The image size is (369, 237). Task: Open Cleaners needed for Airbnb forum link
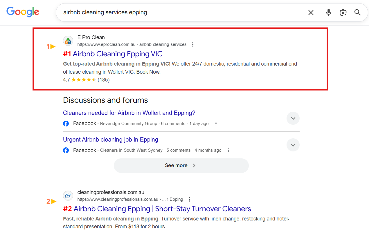(129, 113)
